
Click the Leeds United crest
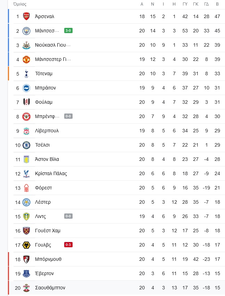(x=26, y=217)
